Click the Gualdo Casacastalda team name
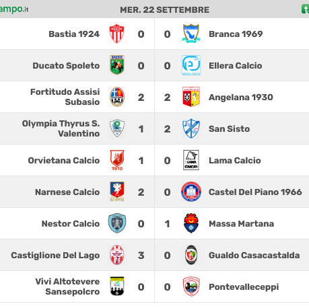Viewport: 309px width, 308px height. click(x=254, y=256)
